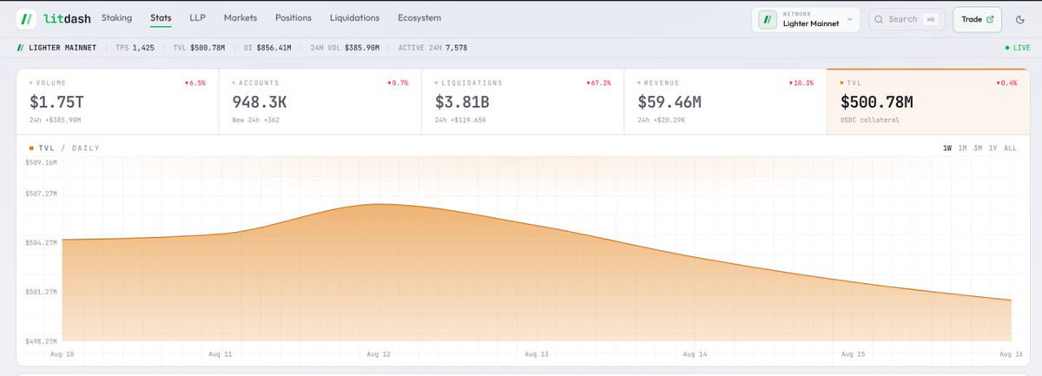Select the Stats tab

pyautogui.click(x=161, y=18)
